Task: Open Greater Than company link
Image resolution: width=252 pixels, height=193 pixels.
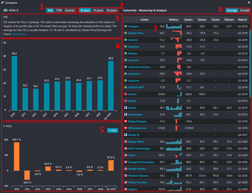Action: [x=136, y=33]
